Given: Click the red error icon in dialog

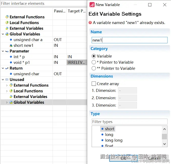Looking at the screenshot, I should point(90,23).
